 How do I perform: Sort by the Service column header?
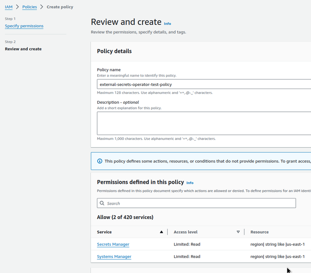point(104,232)
